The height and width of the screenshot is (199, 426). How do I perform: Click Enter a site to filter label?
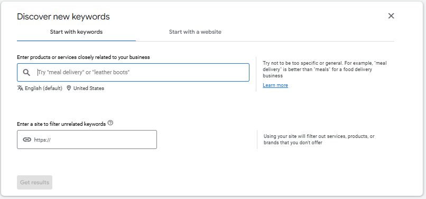pyautogui.click(x=61, y=124)
